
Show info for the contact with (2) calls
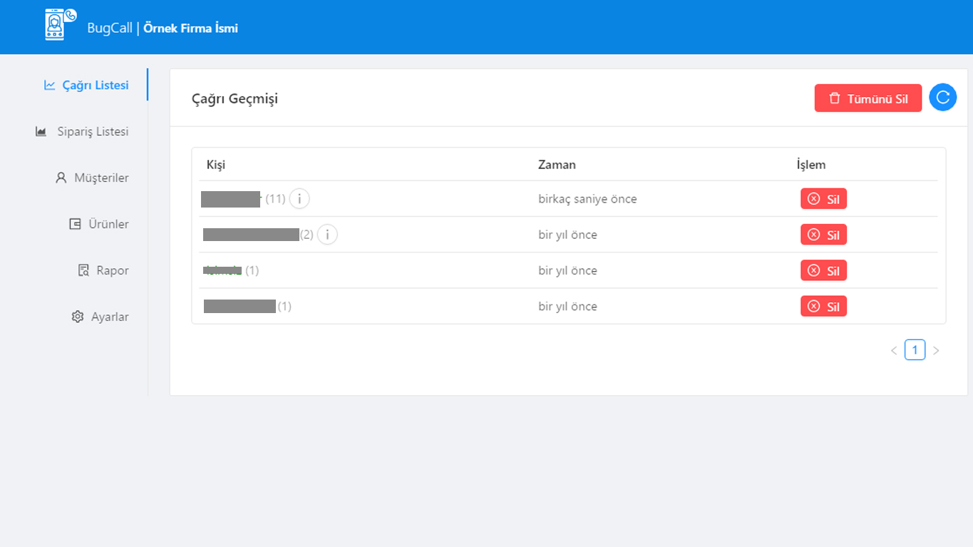click(327, 235)
